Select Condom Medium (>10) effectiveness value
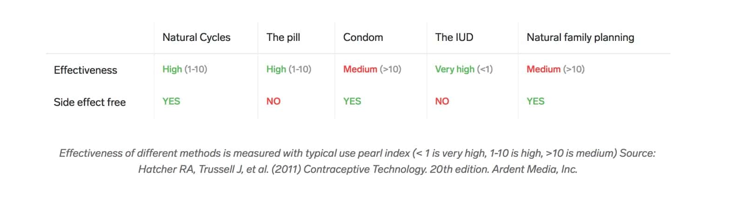 [372, 69]
